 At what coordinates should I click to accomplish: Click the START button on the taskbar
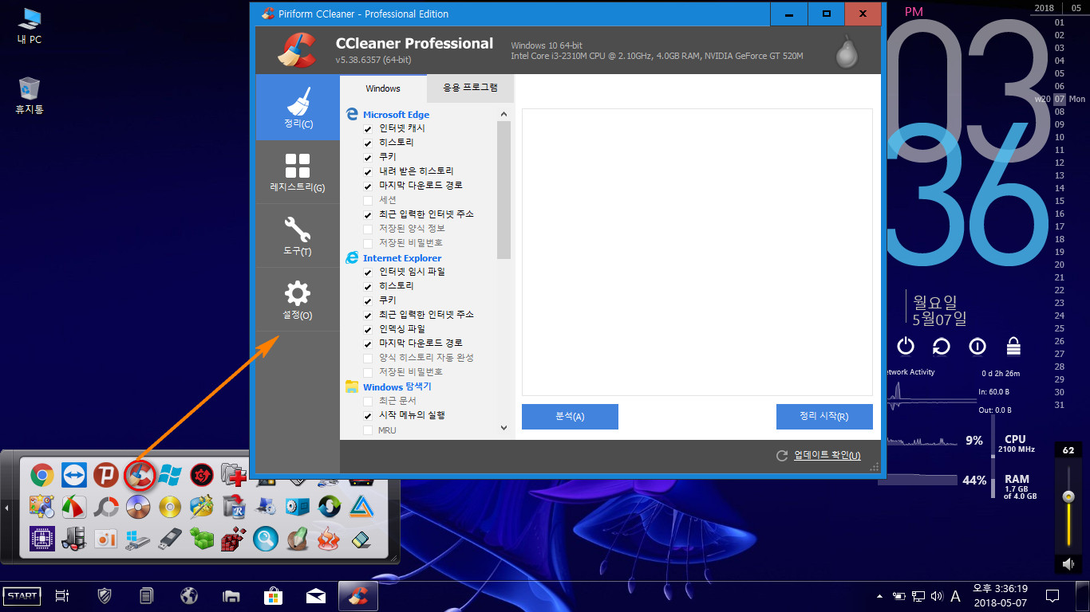(x=22, y=595)
